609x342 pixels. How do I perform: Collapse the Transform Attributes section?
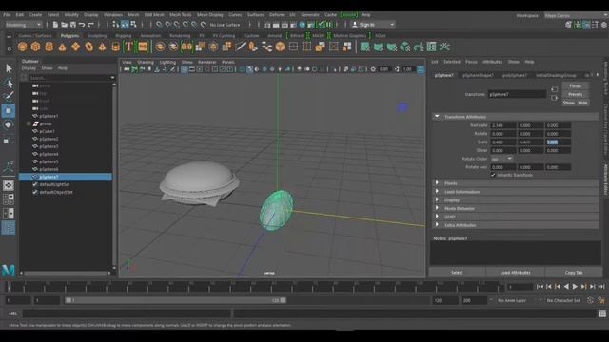[437, 116]
